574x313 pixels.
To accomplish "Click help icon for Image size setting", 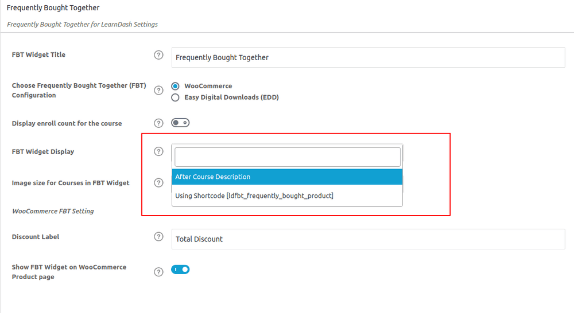I will [x=158, y=183].
